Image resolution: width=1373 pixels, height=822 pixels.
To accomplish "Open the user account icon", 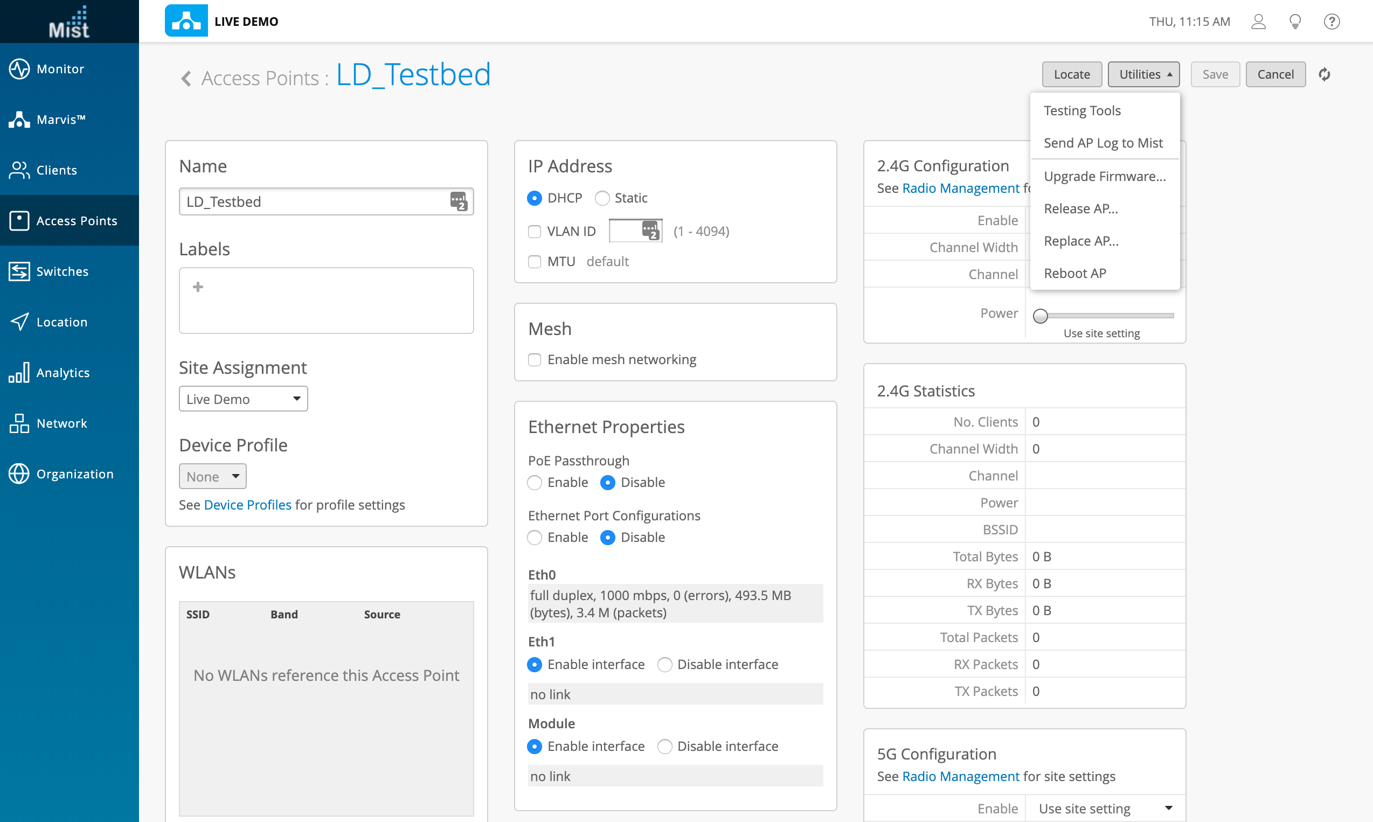I will coord(1258,22).
